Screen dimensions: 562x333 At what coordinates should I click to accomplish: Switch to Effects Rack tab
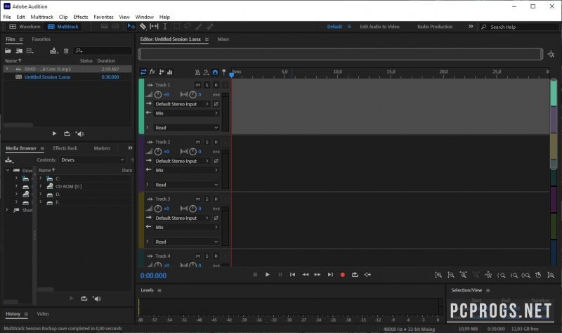tap(65, 148)
